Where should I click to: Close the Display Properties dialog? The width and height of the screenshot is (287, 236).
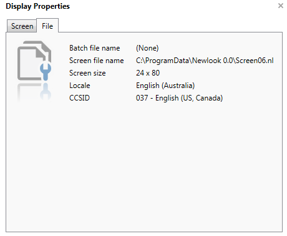(x=281, y=6)
